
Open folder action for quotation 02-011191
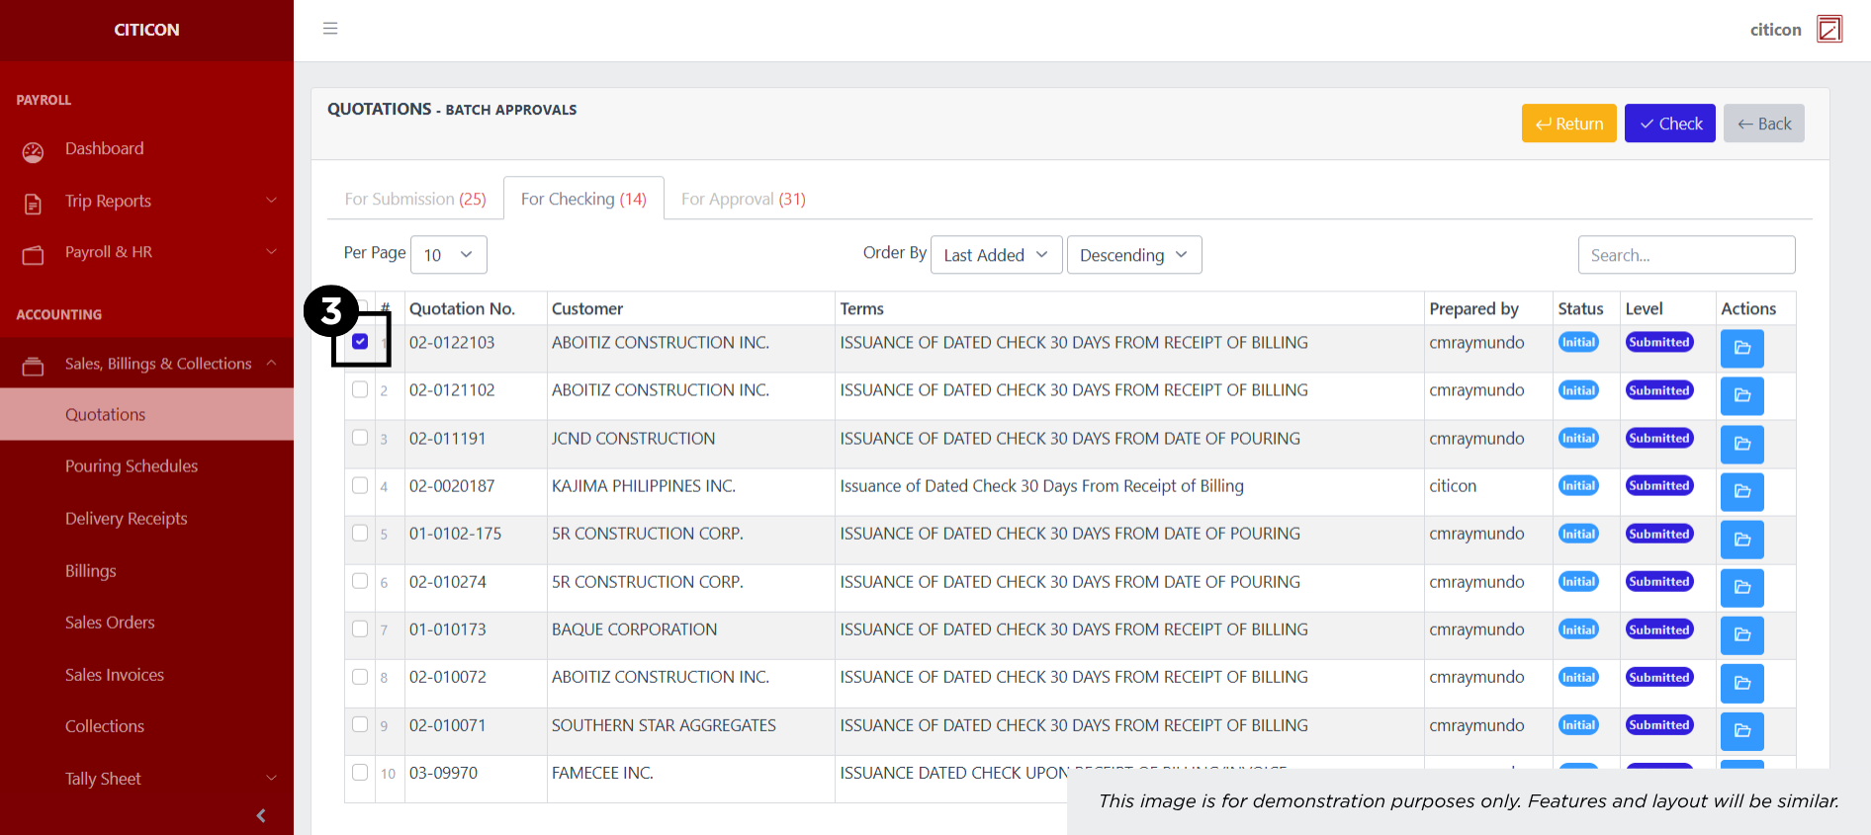(1741, 444)
